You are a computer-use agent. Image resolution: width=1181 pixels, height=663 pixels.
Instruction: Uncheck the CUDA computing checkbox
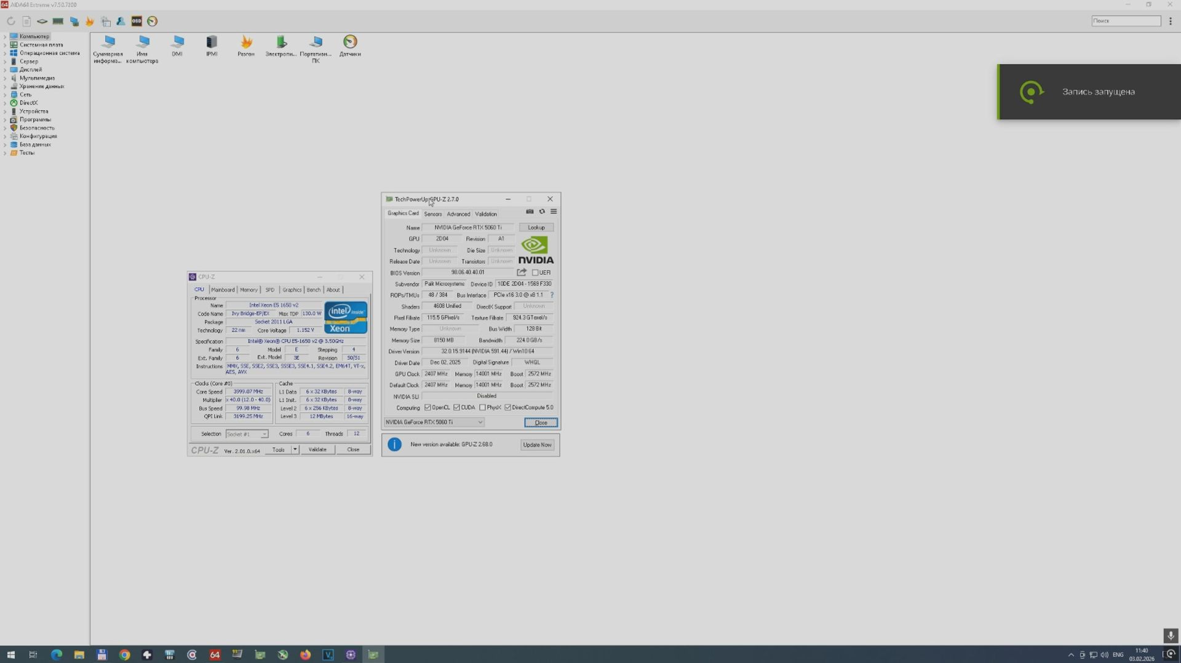[x=456, y=407]
